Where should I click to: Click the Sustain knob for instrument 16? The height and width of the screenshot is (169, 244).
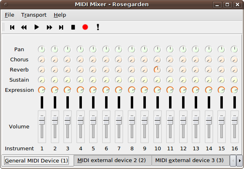[x=234, y=80]
